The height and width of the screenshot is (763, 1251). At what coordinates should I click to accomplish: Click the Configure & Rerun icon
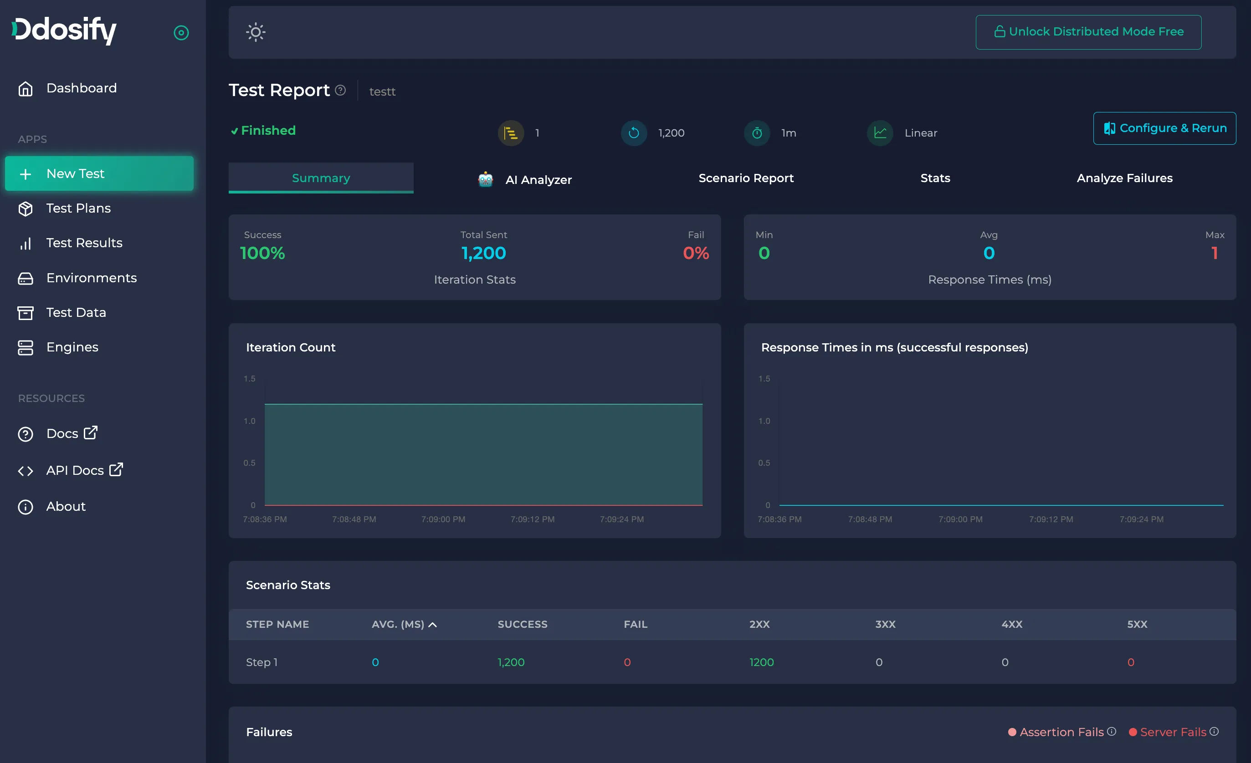point(1109,128)
